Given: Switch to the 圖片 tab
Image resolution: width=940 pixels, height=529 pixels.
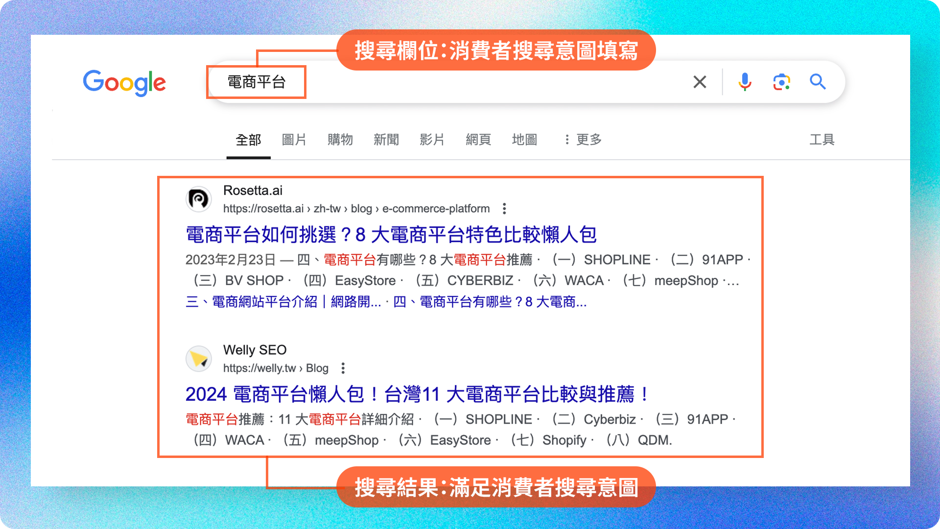Looking at the screenshot, I should [294, 140].
